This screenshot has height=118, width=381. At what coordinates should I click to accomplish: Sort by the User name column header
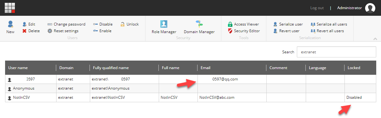tap(18, 68)
